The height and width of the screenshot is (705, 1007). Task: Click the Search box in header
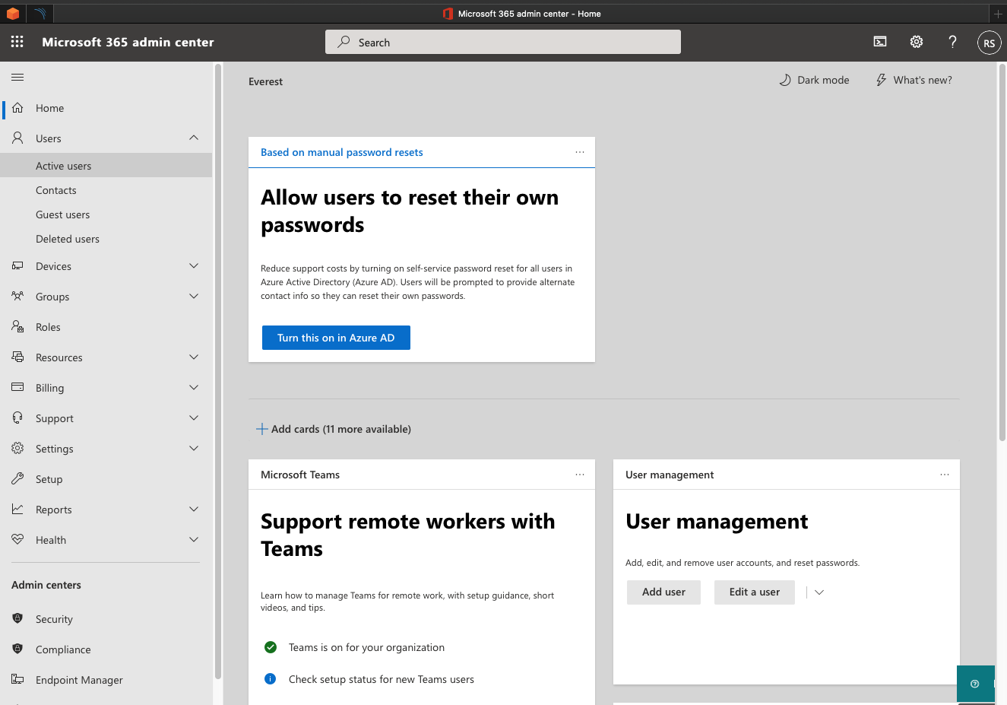click(503, 42)
